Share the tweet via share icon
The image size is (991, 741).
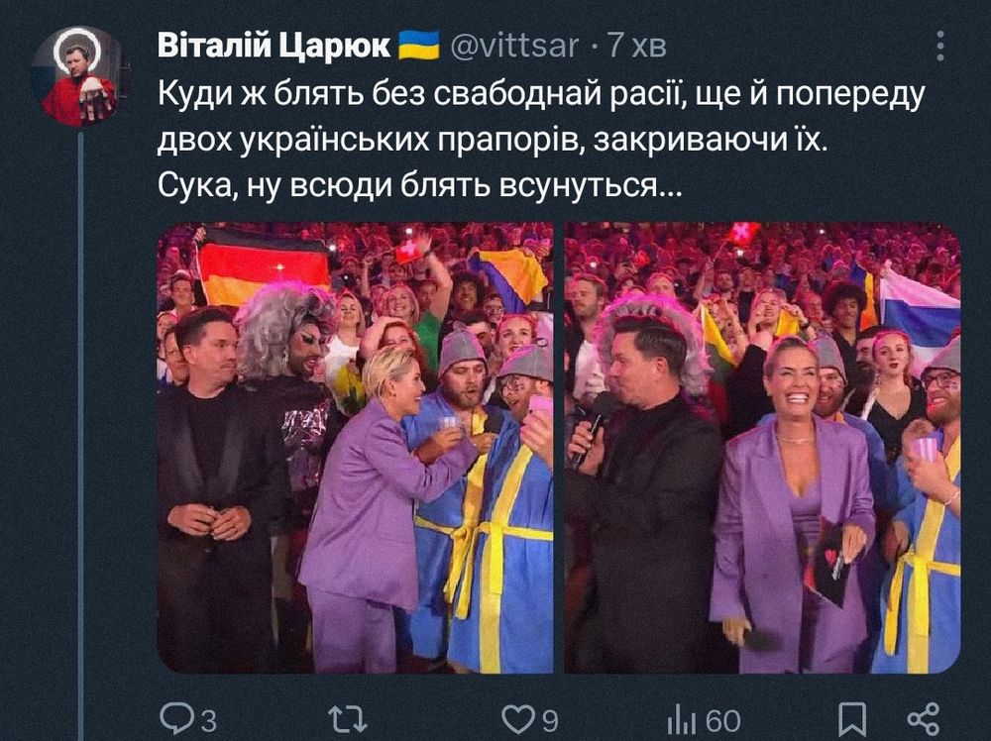coord(924,719)
